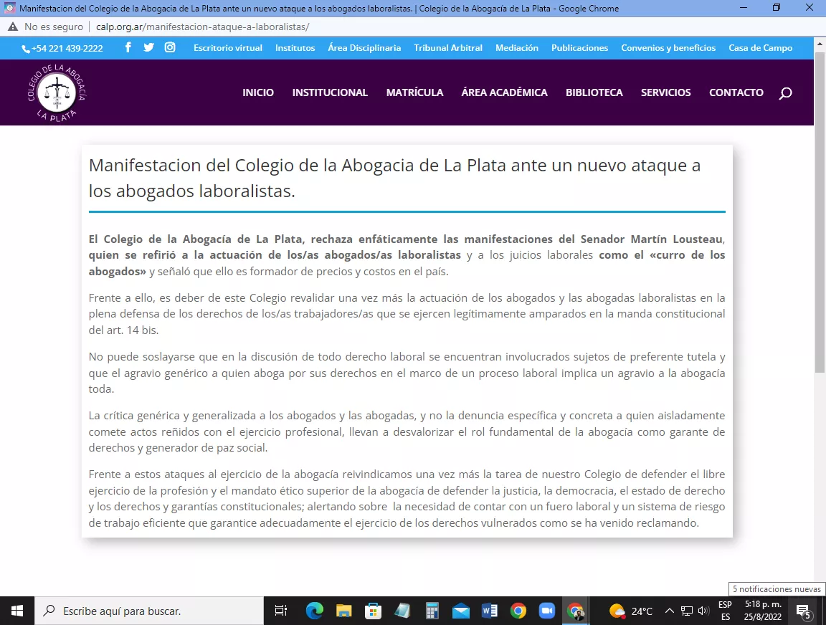
Task: Open the first Google Chrome taskbar icon
Action: (518, 611)
